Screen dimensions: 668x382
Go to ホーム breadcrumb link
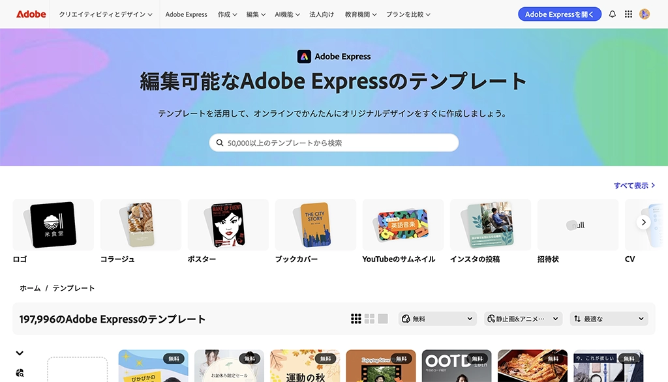[x=30, y=288]
